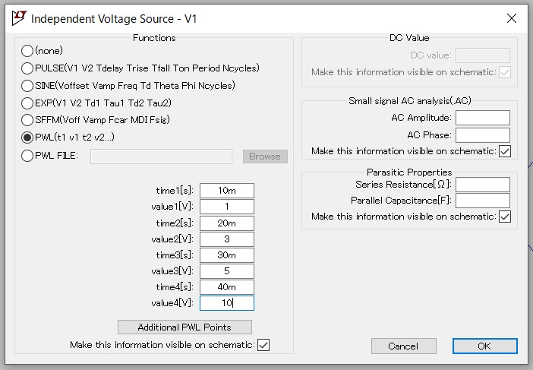
Task: Click the LTspice icon in title bar
Action: click(x=19, y=18)
